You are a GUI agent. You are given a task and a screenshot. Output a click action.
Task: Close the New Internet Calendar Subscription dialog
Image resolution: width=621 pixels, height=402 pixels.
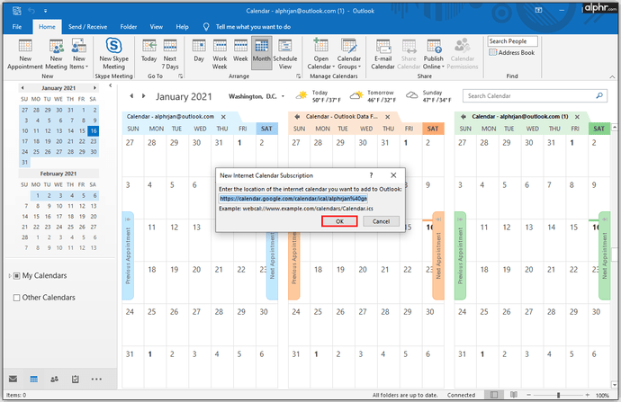pos(393,175)
